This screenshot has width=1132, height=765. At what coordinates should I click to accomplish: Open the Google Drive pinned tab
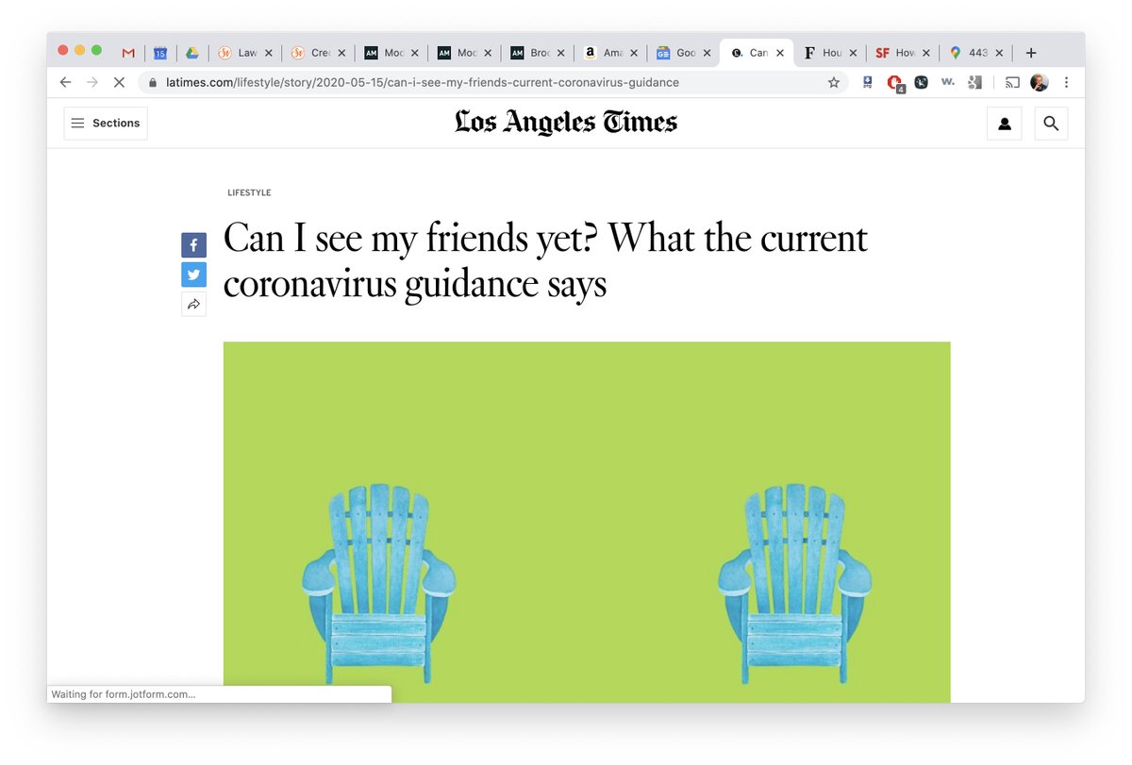coord(192,53)
